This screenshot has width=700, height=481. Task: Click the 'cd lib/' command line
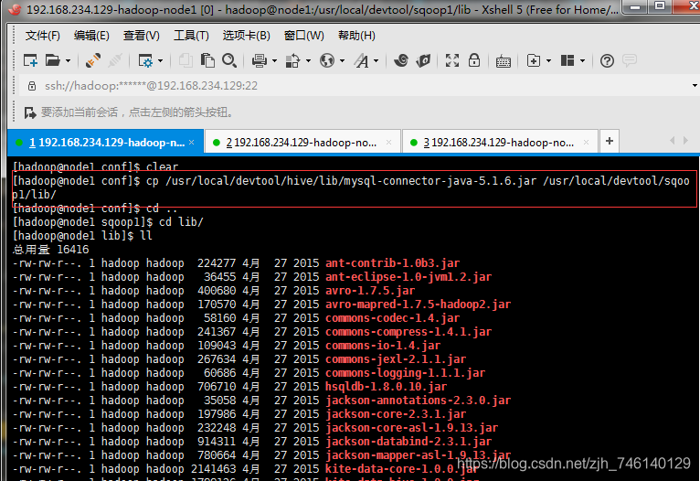108,222
